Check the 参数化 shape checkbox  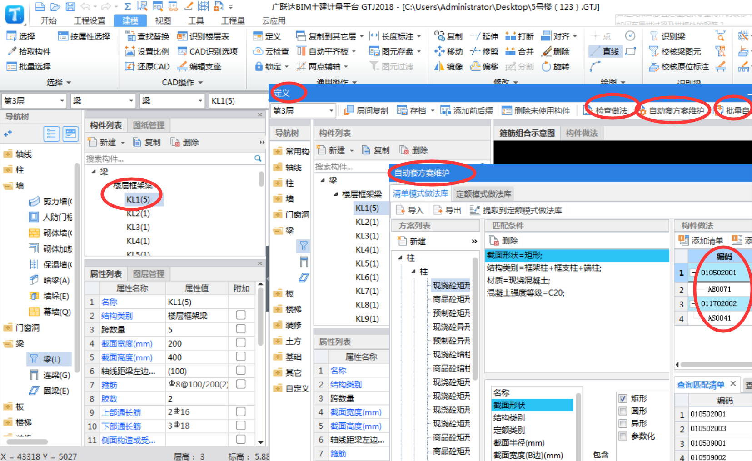623,436
